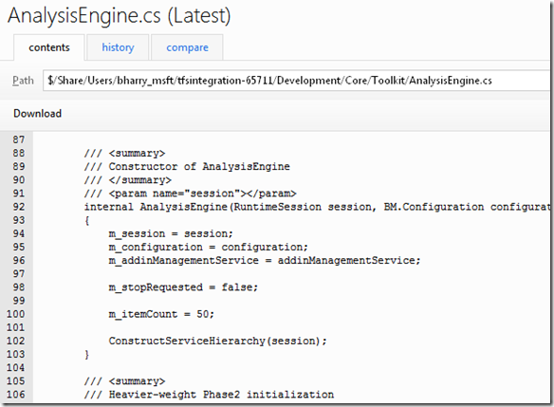Click the Download button
This screenshot has height=407, width=554.
pos(37,114)
